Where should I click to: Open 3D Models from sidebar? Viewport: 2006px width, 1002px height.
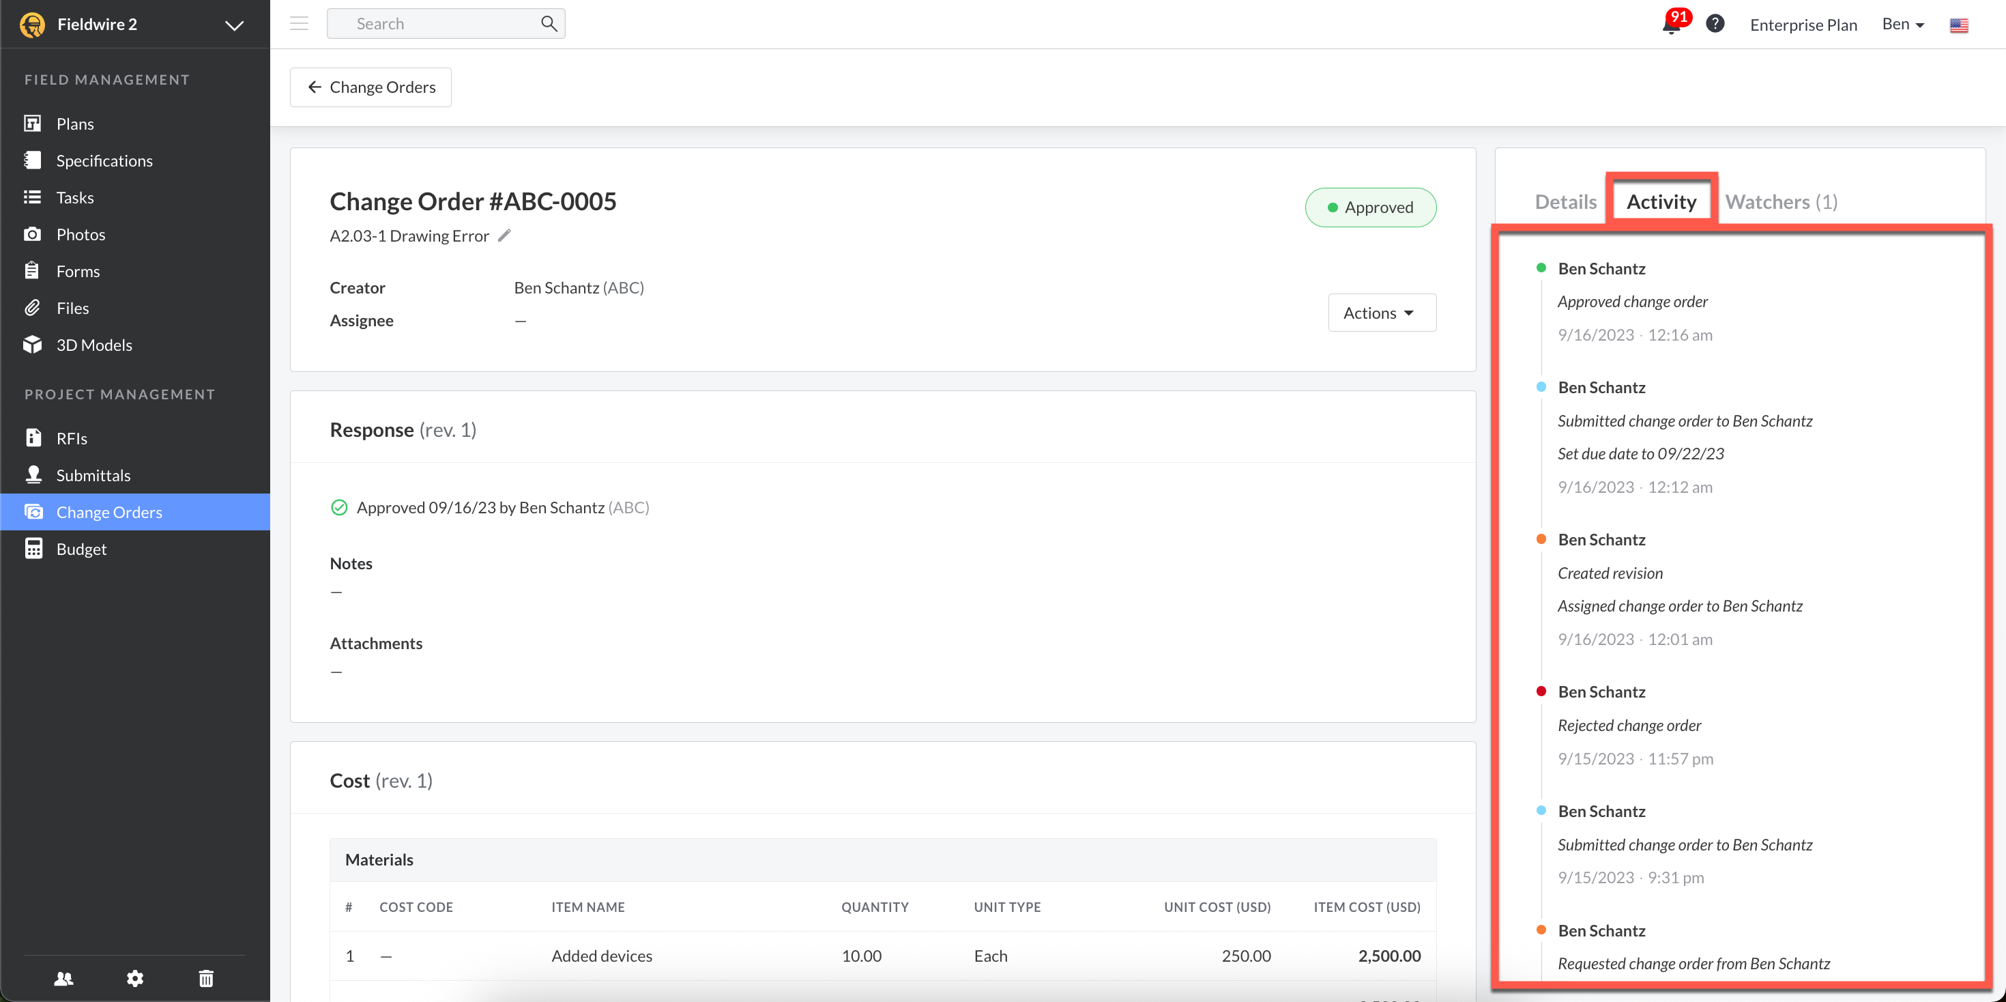[x=93, y=345]
